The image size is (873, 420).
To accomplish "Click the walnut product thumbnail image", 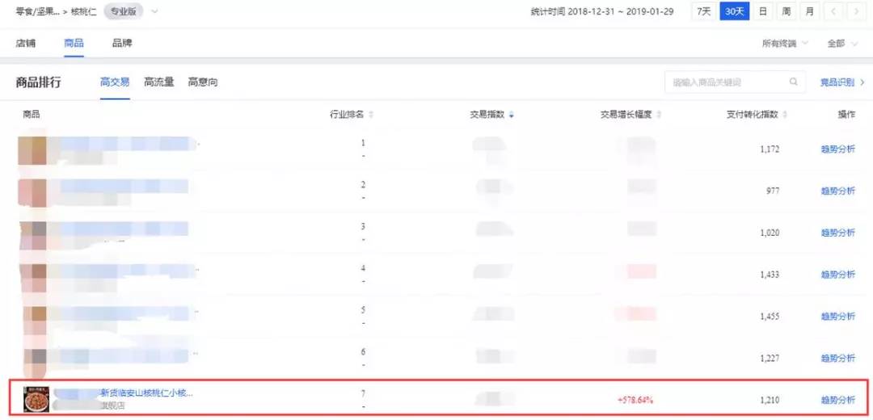I will pyautogui.click(x=36, y=399).
